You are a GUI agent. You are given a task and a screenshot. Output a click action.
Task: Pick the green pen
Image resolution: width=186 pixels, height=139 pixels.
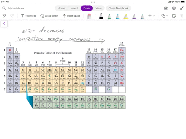pos(109,17)
